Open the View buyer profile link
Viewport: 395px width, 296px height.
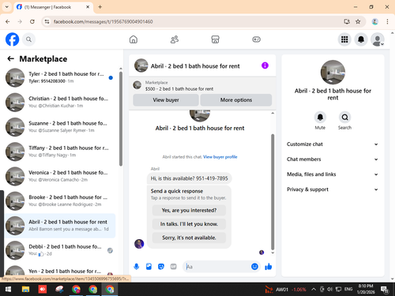click(220, 157)
